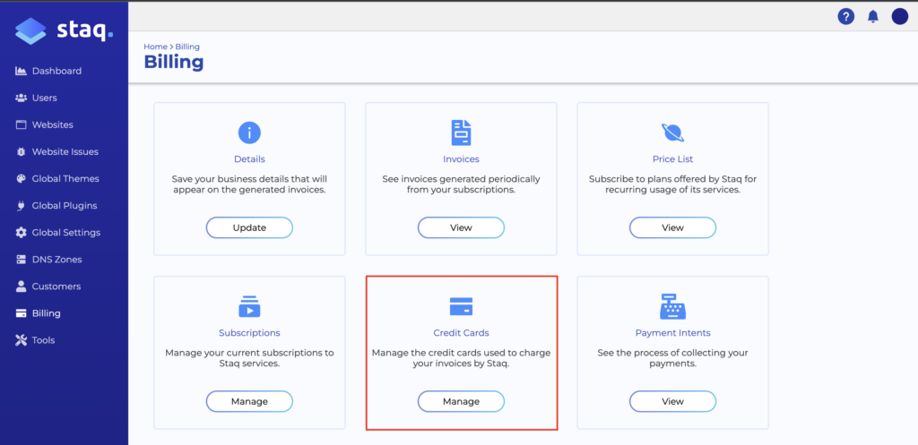
Task: Navigate to Customers in sidebar
Action: 56,287
